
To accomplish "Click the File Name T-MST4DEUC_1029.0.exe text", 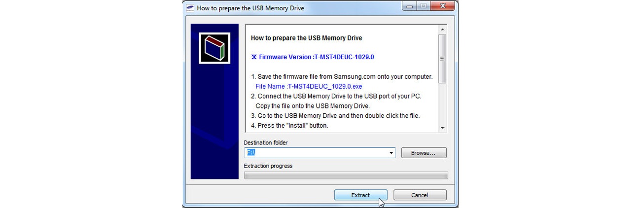I will [309, 86].
